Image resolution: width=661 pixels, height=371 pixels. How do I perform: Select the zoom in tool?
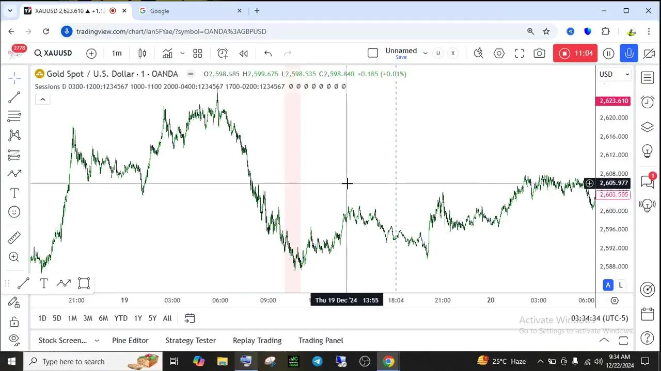pyautogui.click(x=14, y=257)
